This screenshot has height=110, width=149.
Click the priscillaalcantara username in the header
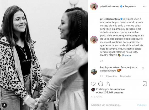109,7
